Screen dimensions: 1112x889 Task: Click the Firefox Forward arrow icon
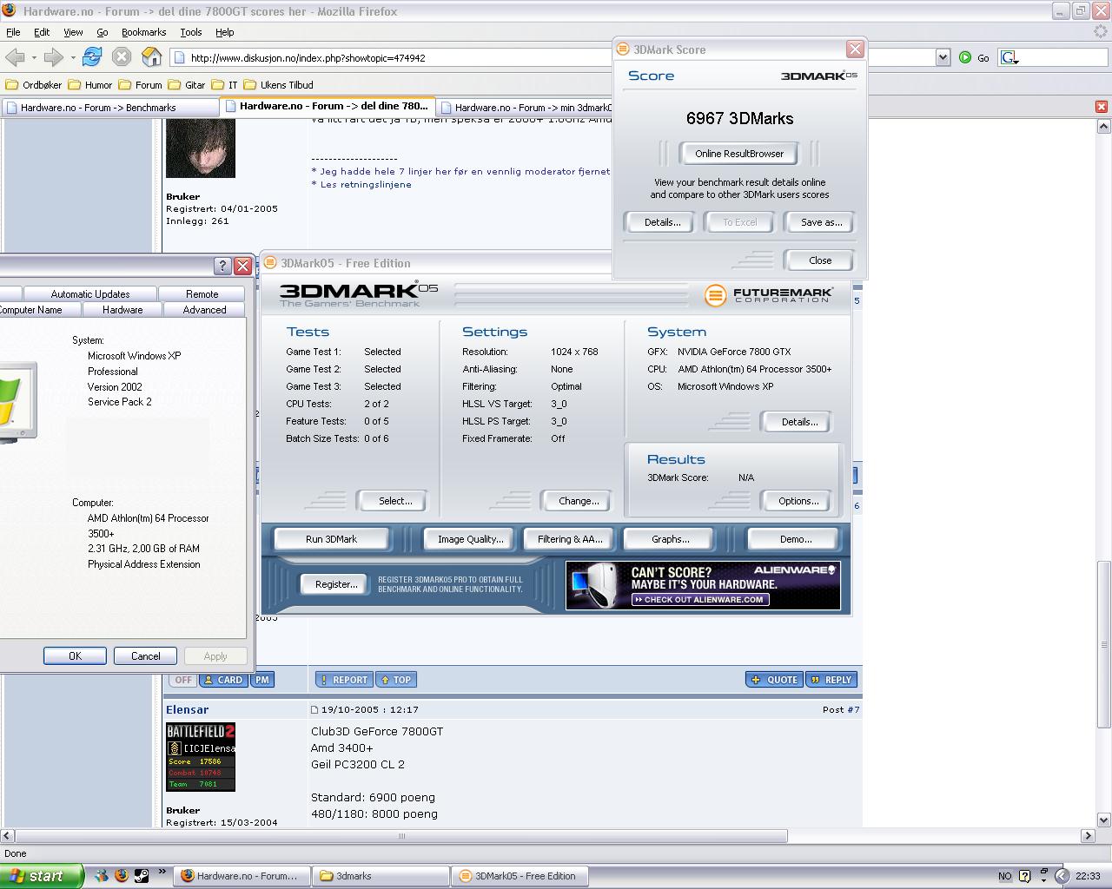pos(53,57)
